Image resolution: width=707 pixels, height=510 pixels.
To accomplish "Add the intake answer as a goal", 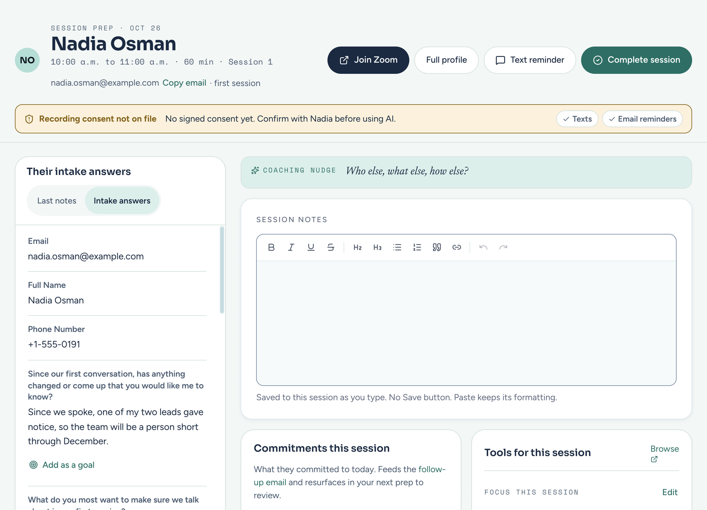I will pos(62,465).
